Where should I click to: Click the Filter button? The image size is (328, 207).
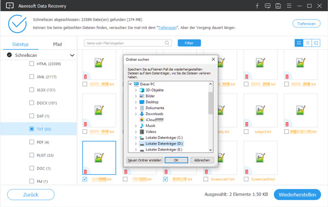tap(189, 43)
